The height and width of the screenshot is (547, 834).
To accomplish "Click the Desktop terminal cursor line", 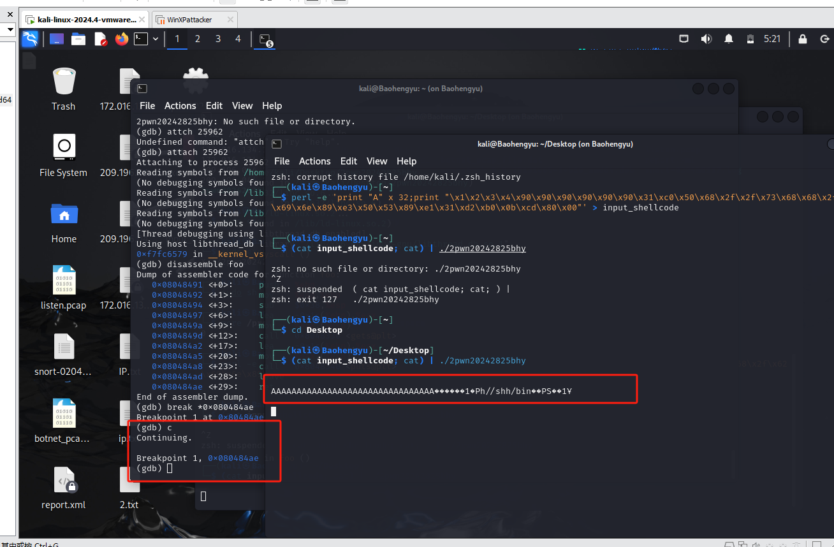I will tap(274, 412).
